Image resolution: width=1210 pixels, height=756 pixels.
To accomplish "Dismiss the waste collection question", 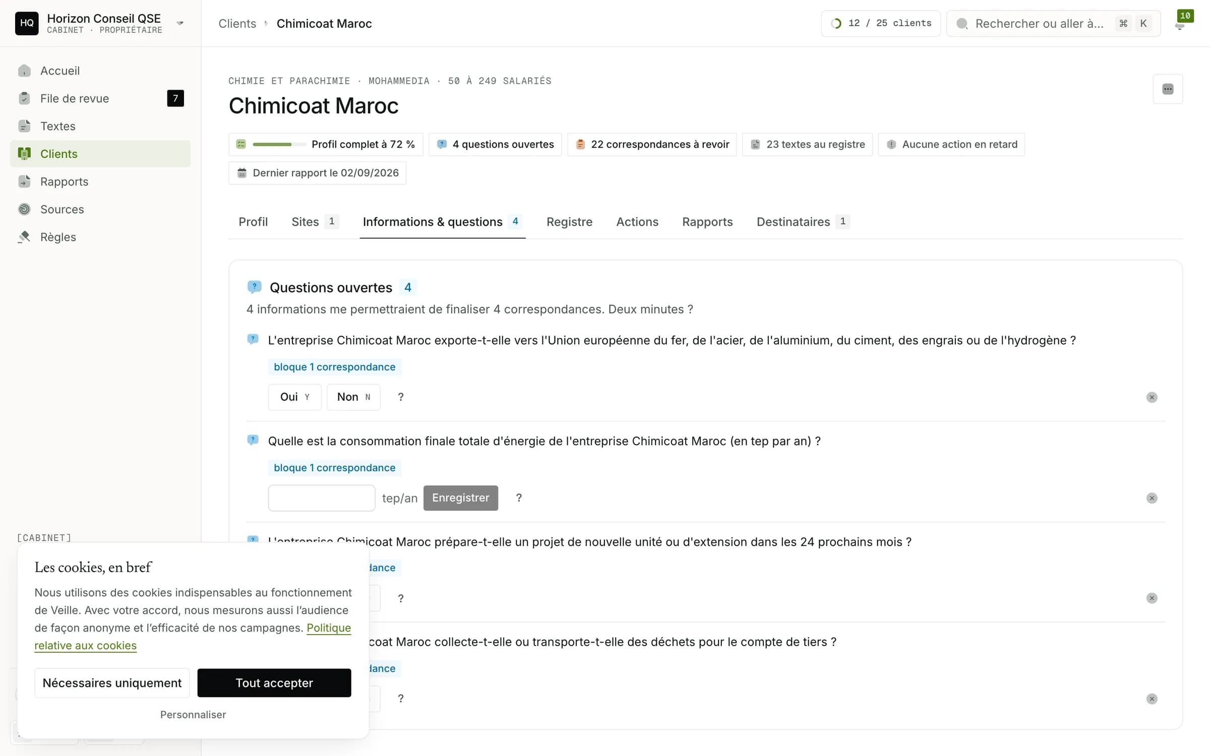I will point(1152,699).
